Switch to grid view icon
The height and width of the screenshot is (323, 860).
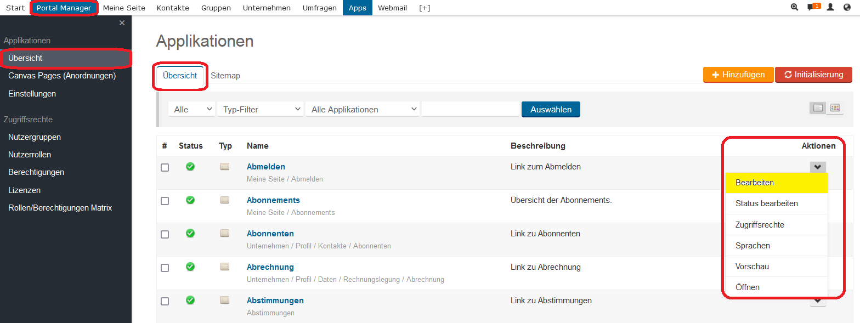point(835,108)
